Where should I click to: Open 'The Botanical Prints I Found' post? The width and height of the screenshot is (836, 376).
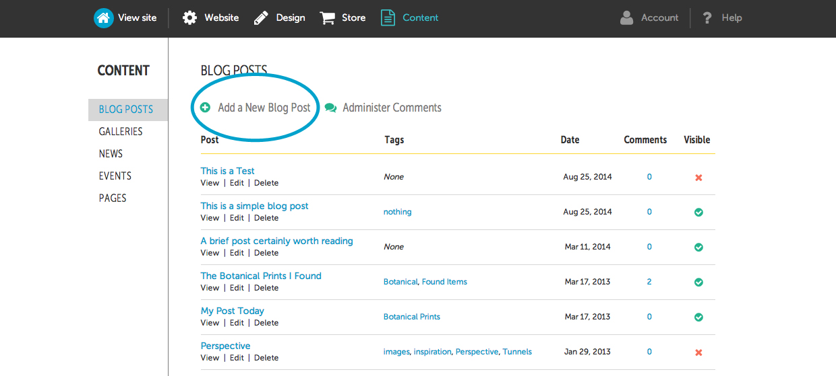point(261,276)
